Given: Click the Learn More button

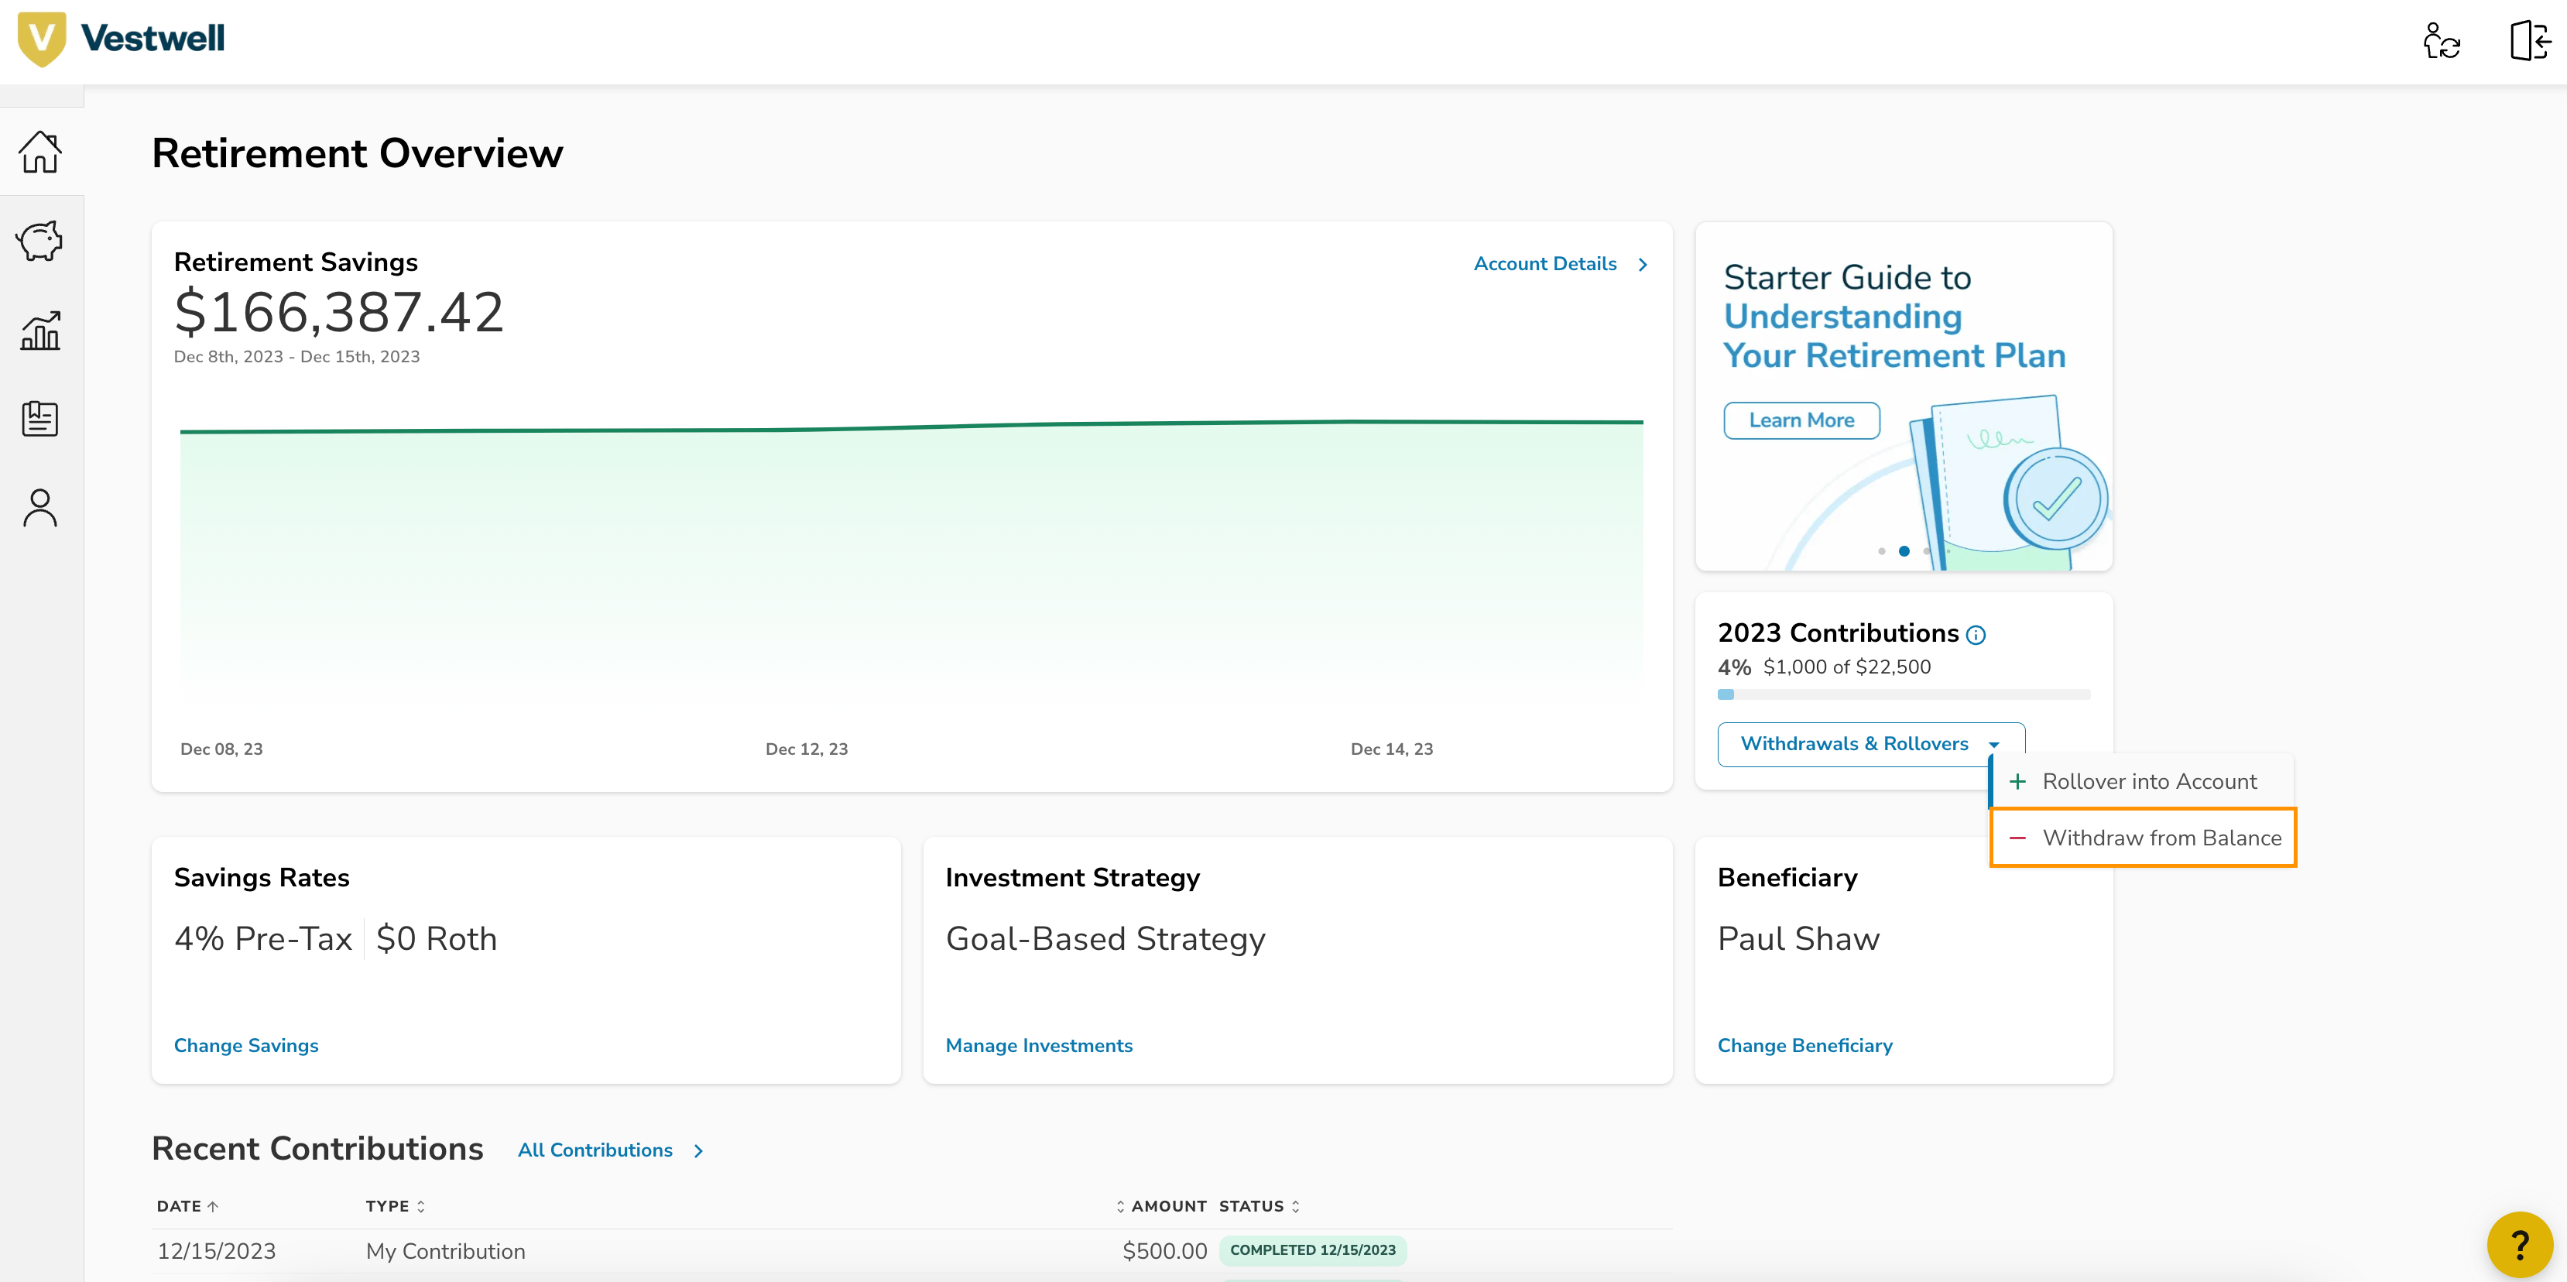Looking at the screenshot, I should pos(1801,420).
